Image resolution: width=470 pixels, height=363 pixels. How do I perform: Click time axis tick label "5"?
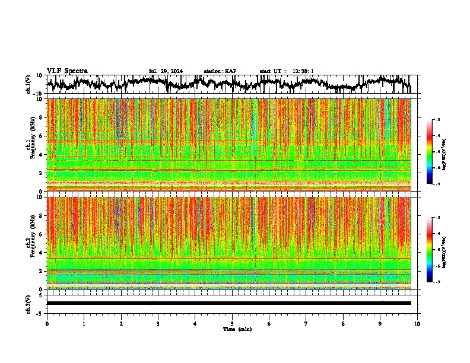[232, 324]
